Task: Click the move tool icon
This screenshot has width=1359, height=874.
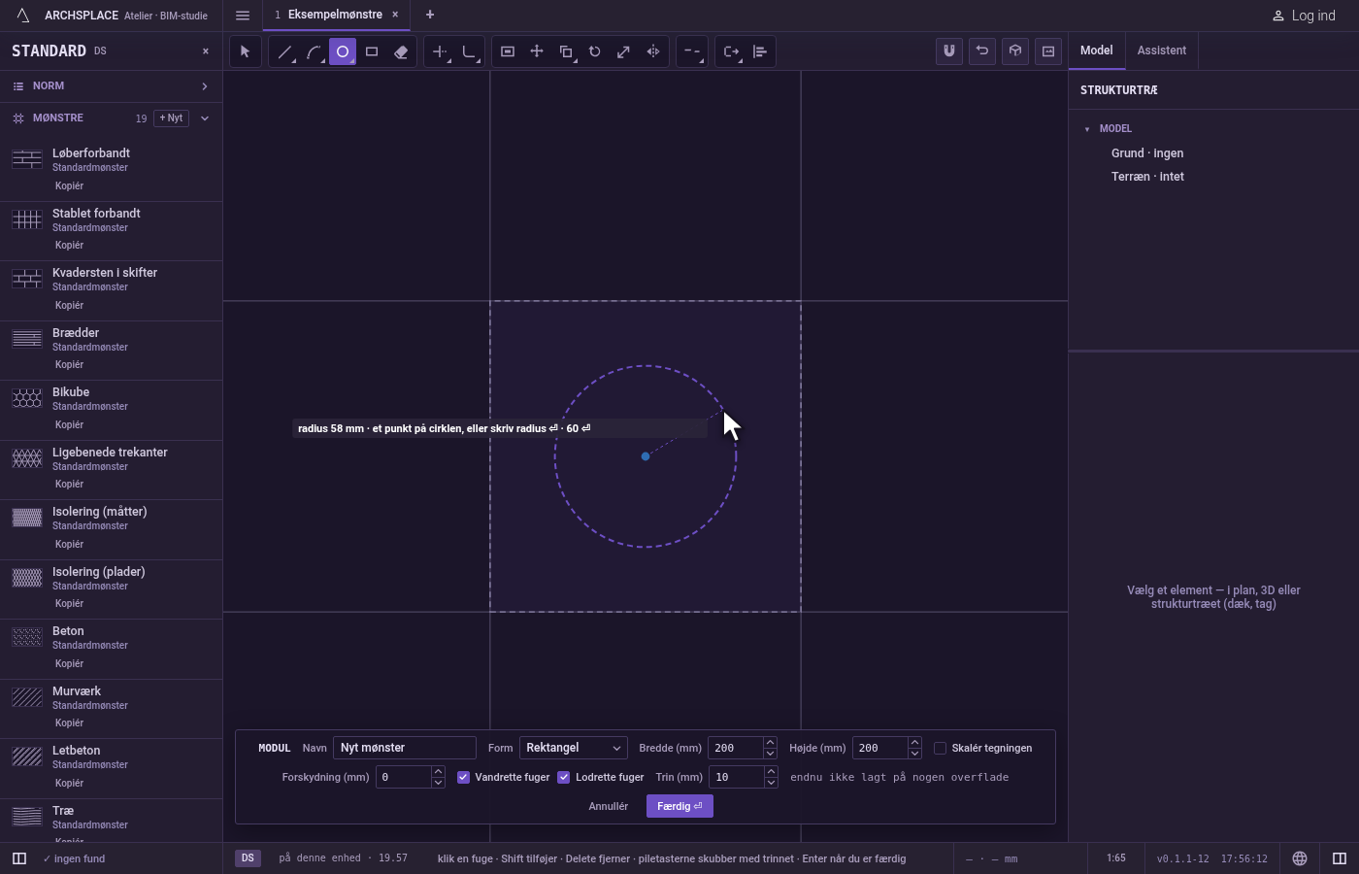Action: 537,51
